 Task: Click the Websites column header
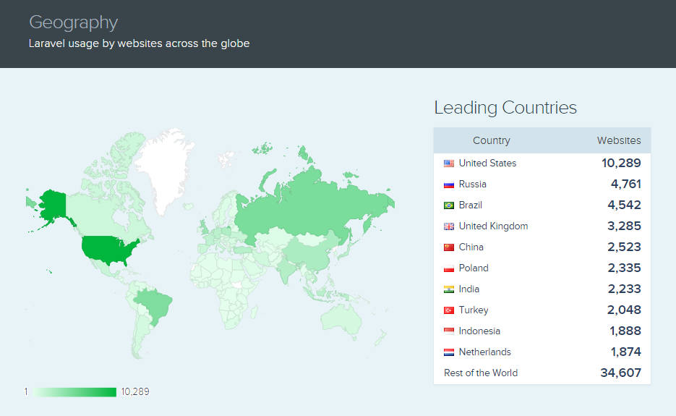tap(618, 141)
